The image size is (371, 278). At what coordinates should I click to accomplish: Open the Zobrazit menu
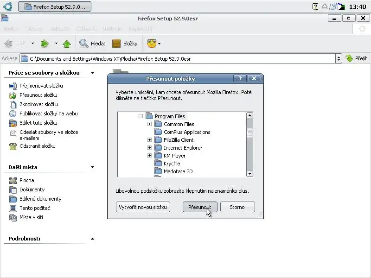point(59,29)
